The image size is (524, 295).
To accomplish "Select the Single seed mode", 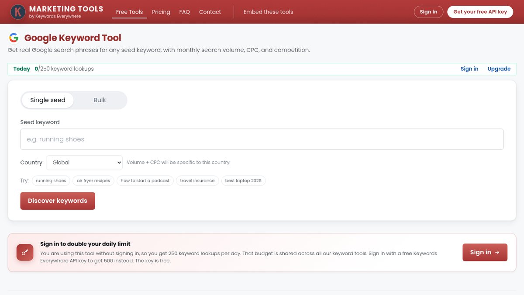I will pyautogui.click(x=48, y=100).
